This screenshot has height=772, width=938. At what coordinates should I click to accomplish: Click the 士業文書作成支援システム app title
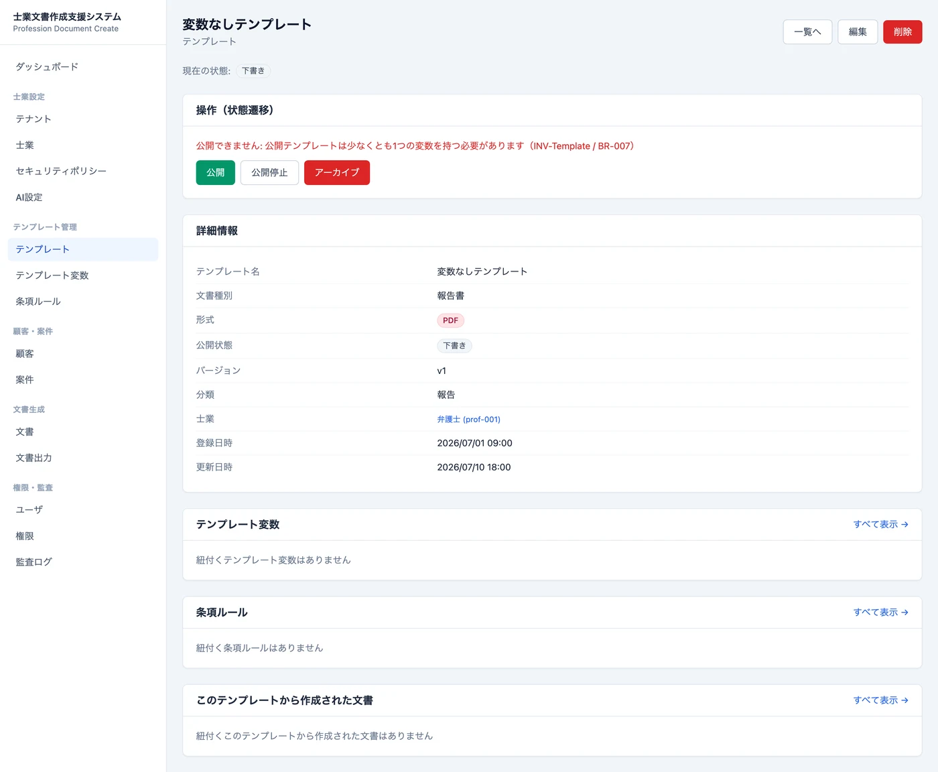67,17
